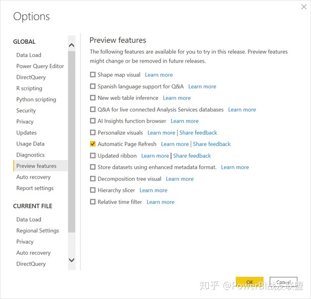Image resolution: width=311 pixels, height=299 pixels.
Task: Open Power Query Editor settings
Action: tap(40, 66)
